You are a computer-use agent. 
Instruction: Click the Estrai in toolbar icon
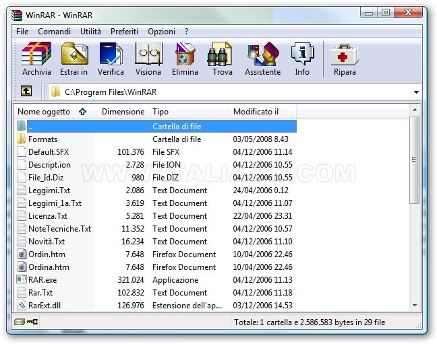pyautogui.click(x=74, y=54)
